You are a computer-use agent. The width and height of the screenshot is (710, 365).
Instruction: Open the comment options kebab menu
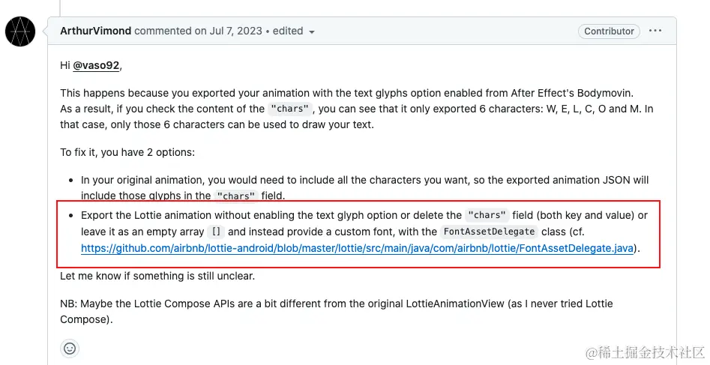(655, 31)
